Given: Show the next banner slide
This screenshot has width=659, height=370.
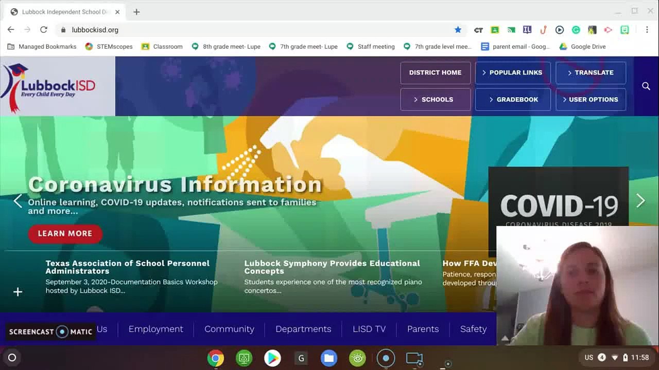Looking at the screenshot, I should (640, 200).
